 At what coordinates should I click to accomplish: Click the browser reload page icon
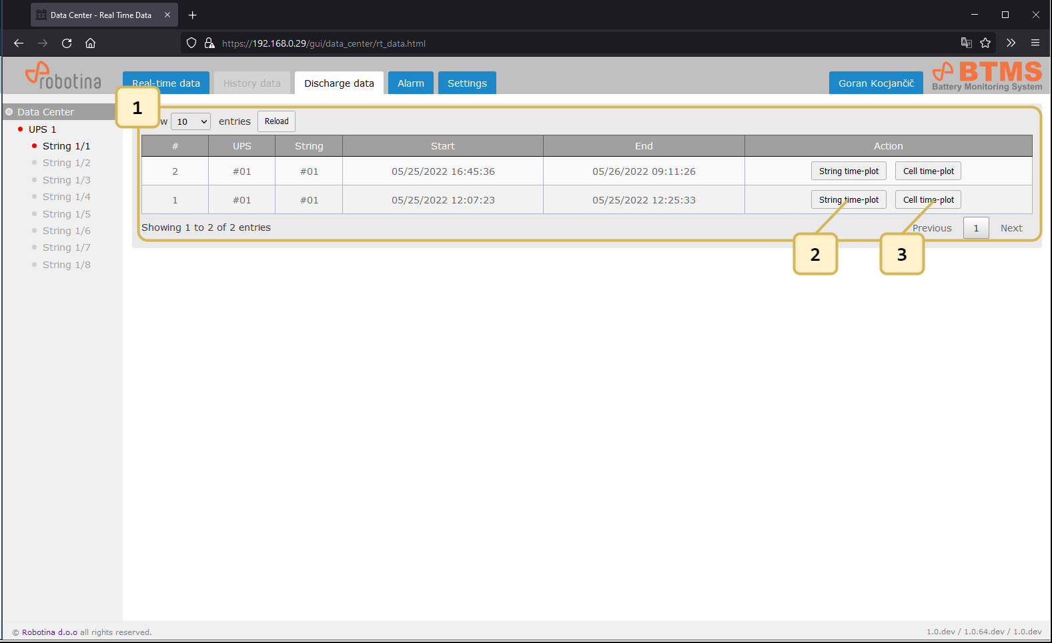(67, 43)
